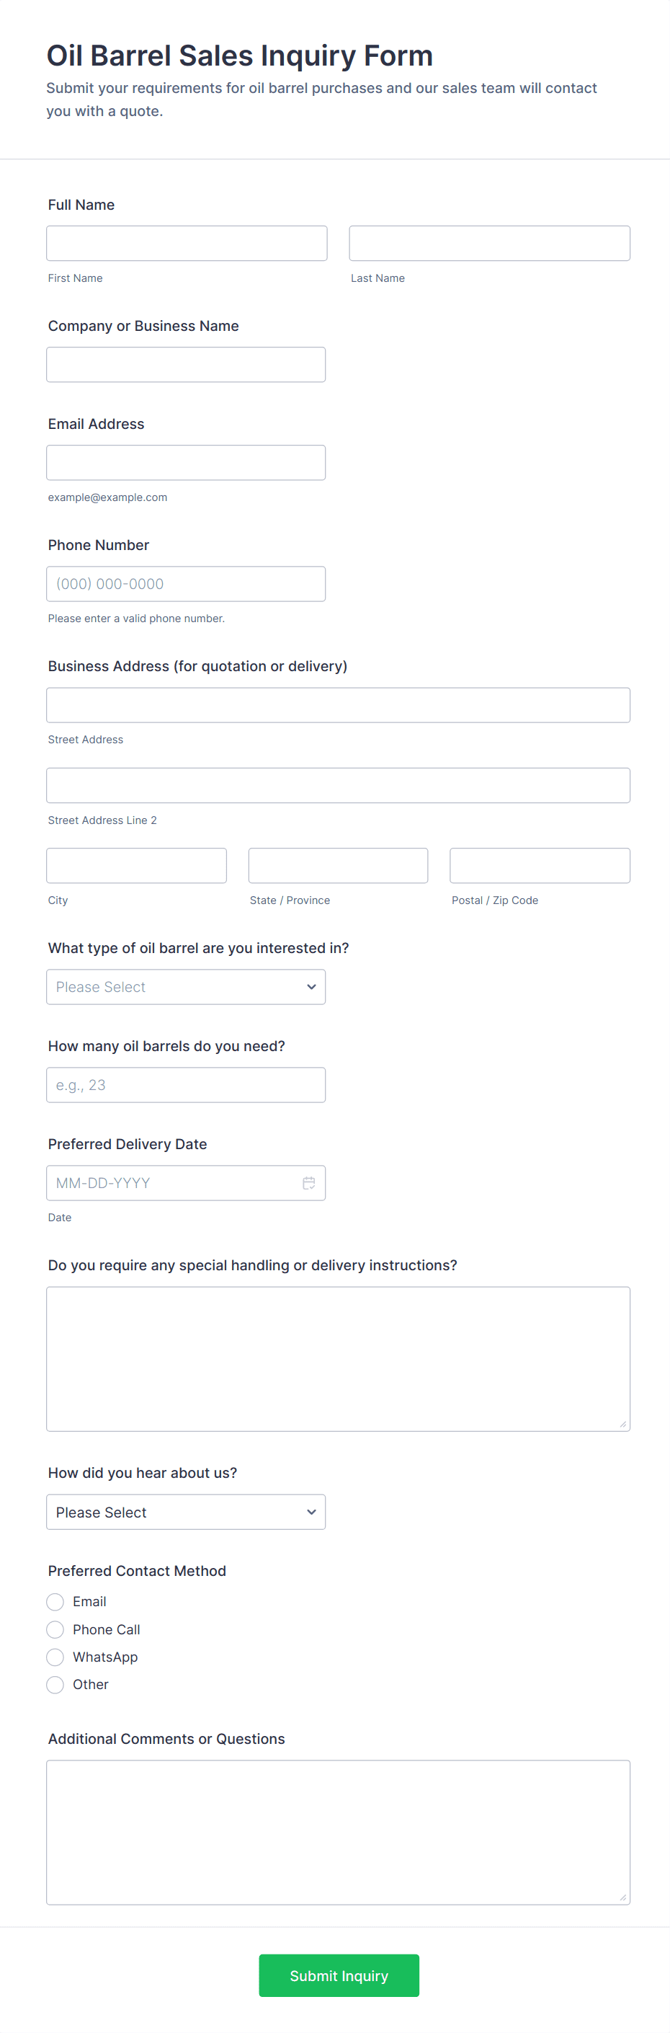The height and width of the screenshot is (2033, 670).
Task: Pick the Other contact option
Action: (55, 1684)
